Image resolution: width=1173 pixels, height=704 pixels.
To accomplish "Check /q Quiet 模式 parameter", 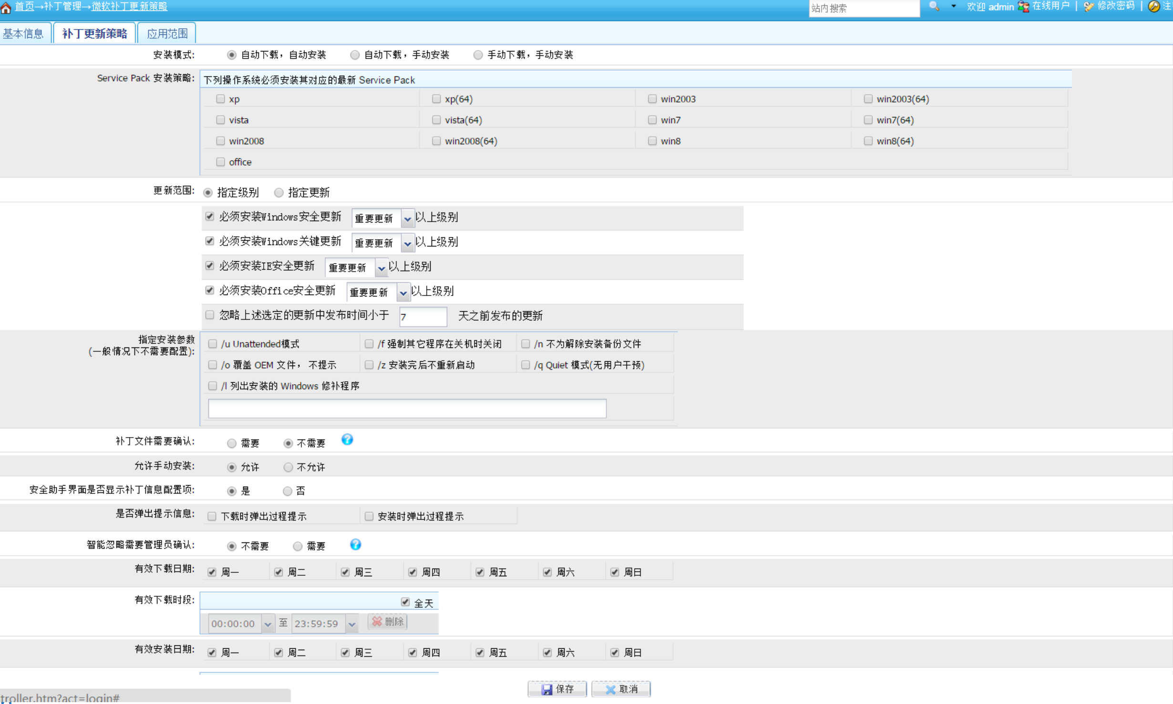I will (525, 365).
